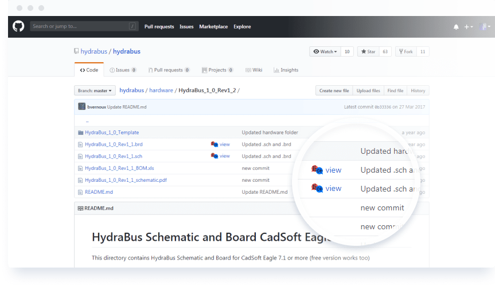Click Create new file button

point(334,91)
